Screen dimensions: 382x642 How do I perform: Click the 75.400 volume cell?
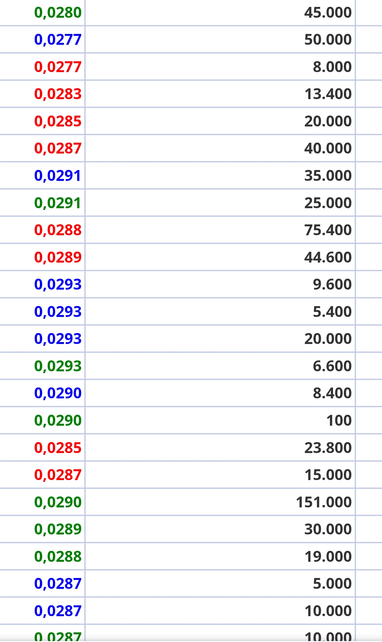328,230
